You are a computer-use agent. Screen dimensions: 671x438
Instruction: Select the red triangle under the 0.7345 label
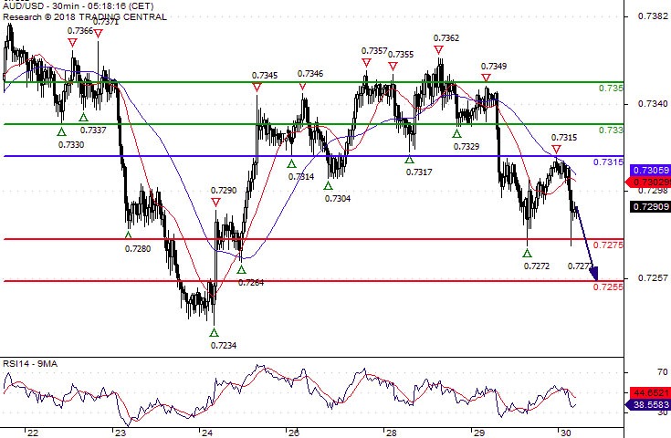(257, 88)
